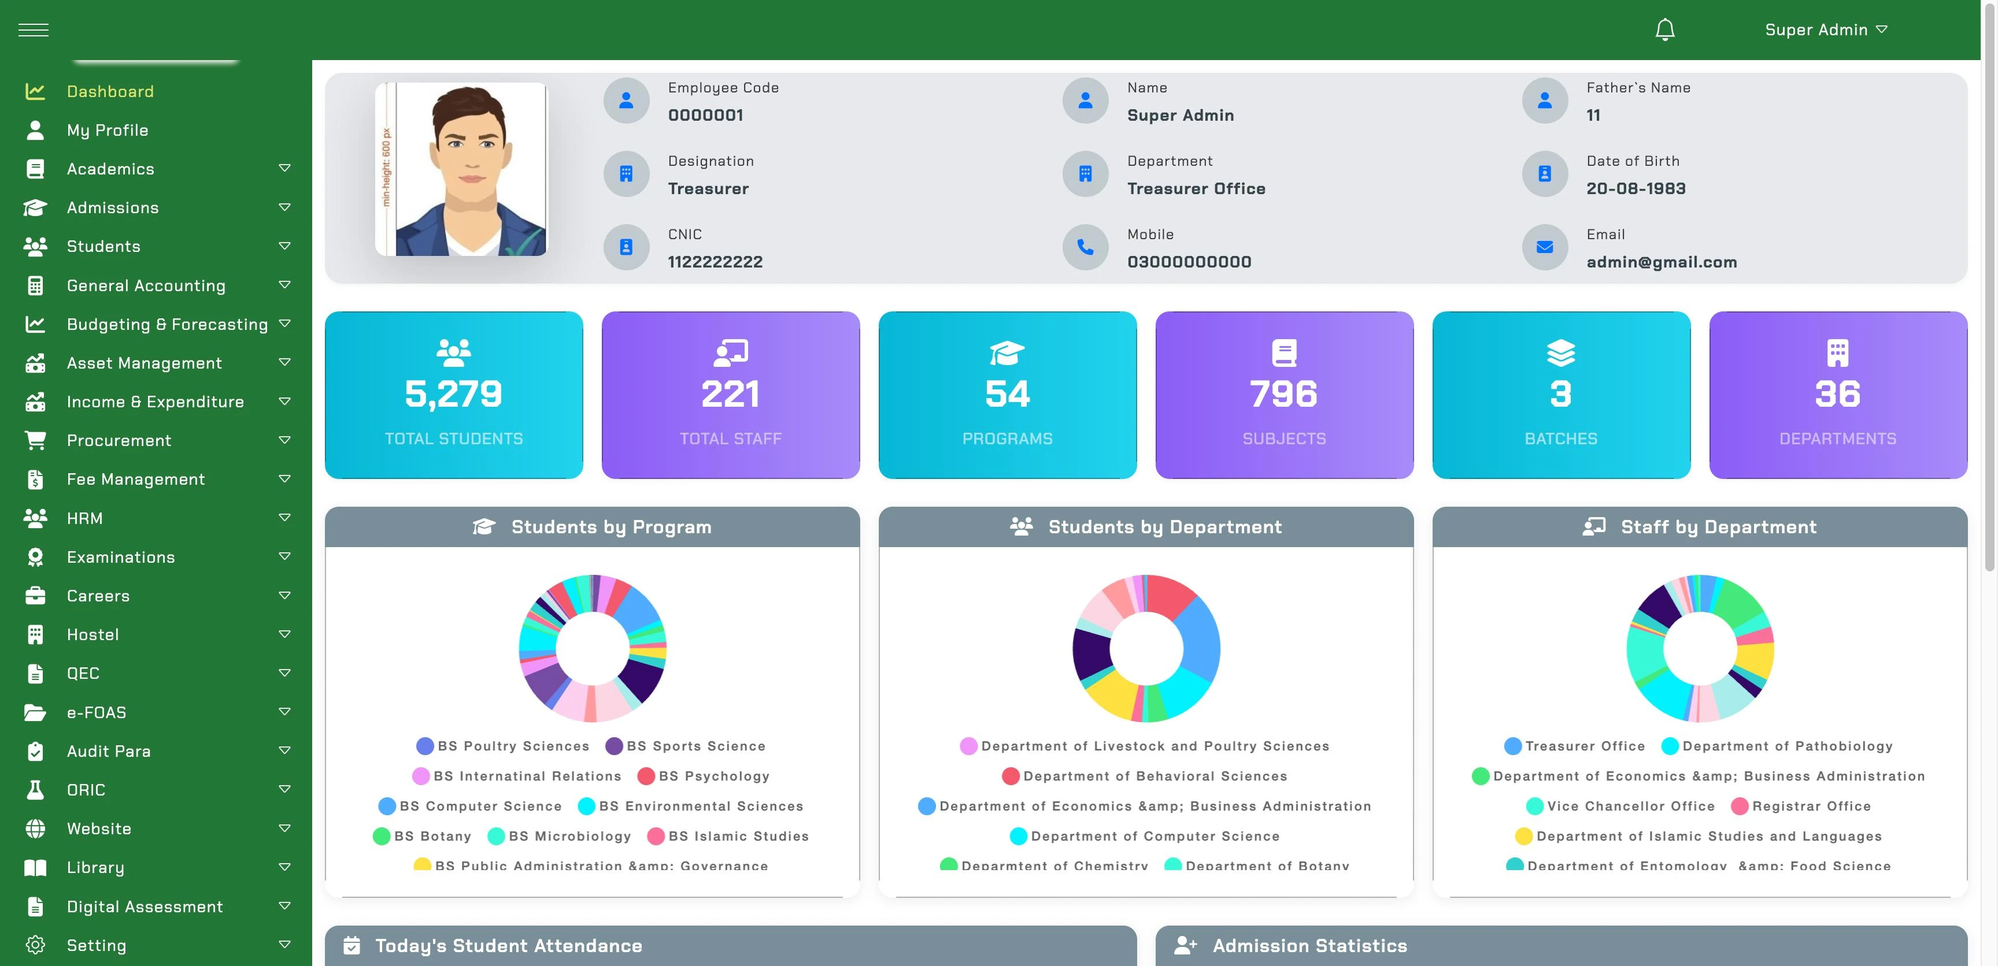Click the Total Staff 221 card

click(x=731, y=395)
